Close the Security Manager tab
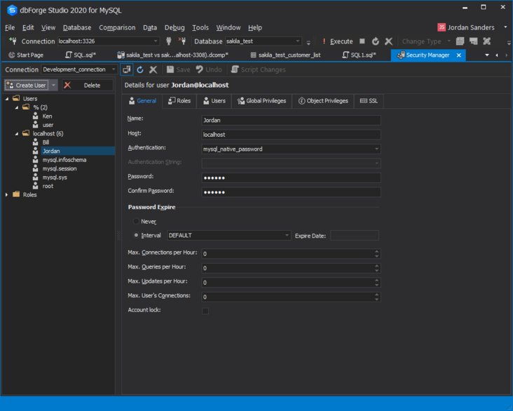Viewport: 513px width, 411px height. click(459, 55)
